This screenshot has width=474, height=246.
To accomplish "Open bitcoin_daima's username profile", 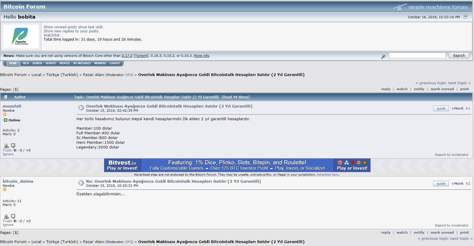I will tap(18, 181).
